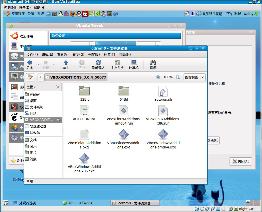
Task: Open the 文件(F) menu
Action: pyautogui.click(x=32, y=55)
